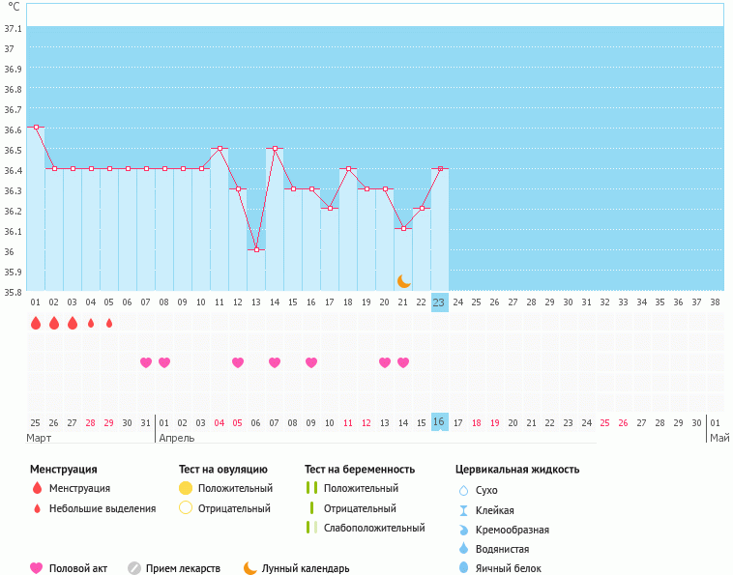Click the 36.1 temperature point on day 21
Screen dimensions: 733x575
tap(403, 228)
